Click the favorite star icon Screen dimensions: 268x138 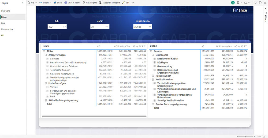[265, 3]
